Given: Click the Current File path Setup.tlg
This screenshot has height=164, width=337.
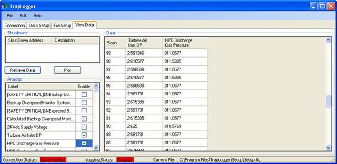Looking at the screenshot, I should click(220, 160).
